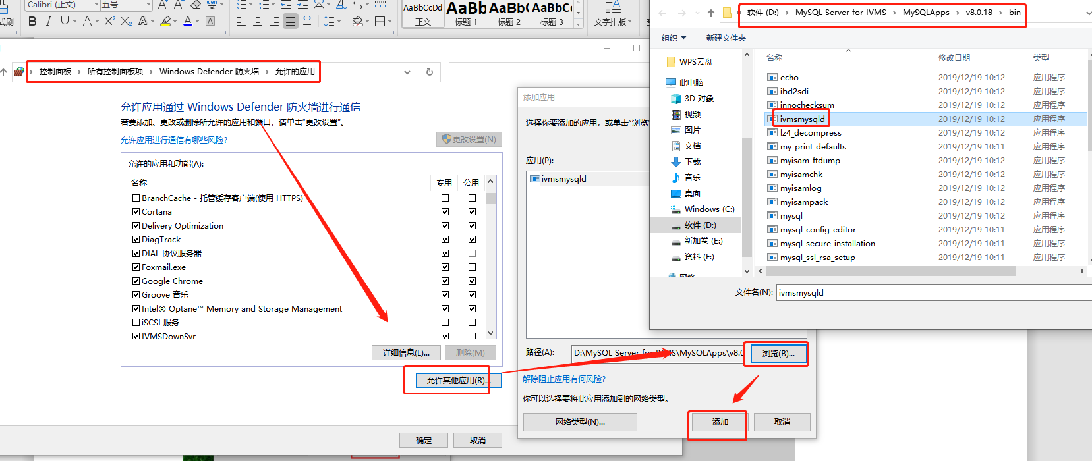
Task: Open the font size 五号 dropdown
Action: tap(148, 5)
